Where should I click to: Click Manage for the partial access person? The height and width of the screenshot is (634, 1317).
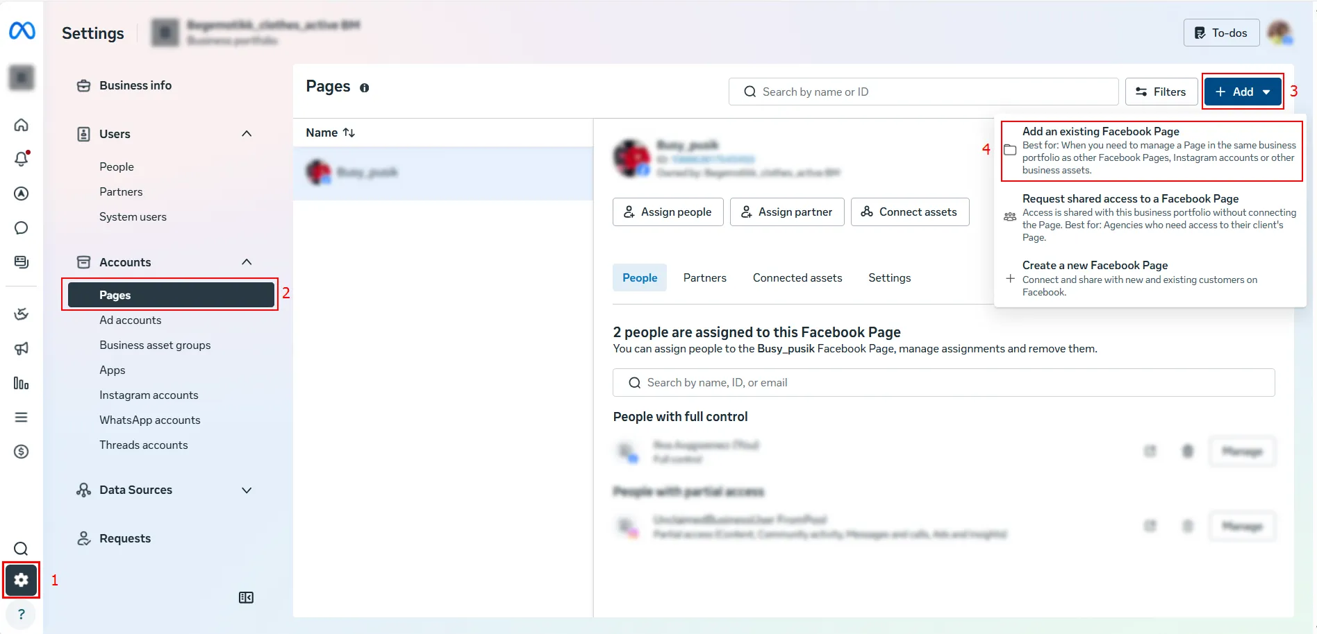[x=1242, y=526]
